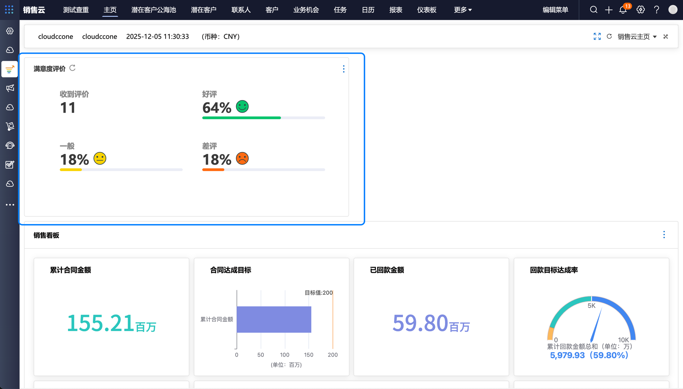683x389 pixels.
Task: Open the top bar settings gear
Action: pos(641,10)
